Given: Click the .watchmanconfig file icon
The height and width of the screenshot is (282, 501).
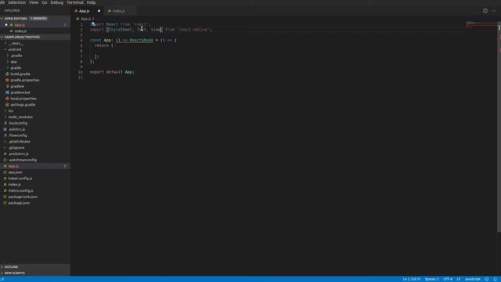Looking at the screenshot, I should point(5,160).
